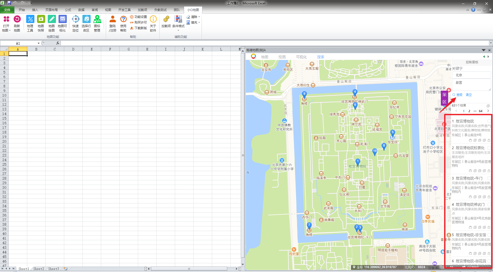The height and width of the screenshot is (272, 493).
Task: Click the 打开地图 (Open Map) icon
Action: [6, 19]
